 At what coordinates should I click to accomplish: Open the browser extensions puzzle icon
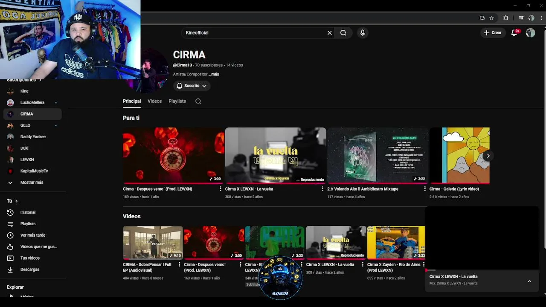tap(506, 18)
